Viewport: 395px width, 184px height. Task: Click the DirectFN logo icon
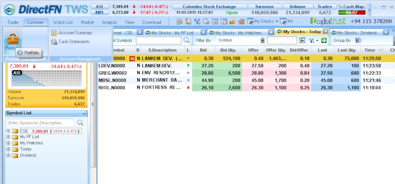(9, 9)
